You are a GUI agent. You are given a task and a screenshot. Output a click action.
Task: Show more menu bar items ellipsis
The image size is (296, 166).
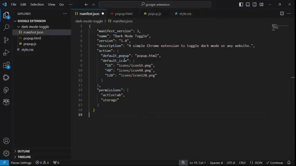70,4
